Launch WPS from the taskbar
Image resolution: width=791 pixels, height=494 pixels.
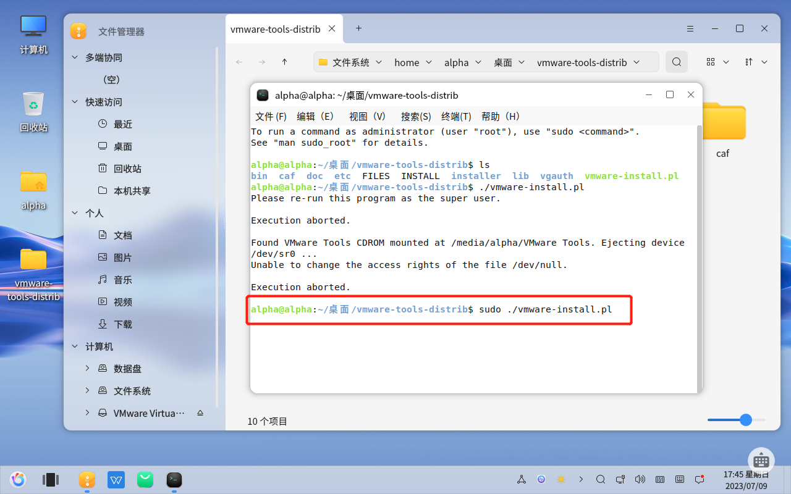coord(116,479)
